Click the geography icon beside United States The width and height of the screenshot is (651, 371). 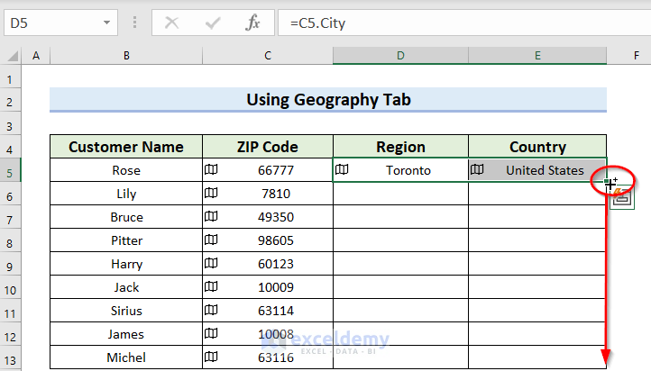tap(477, 169)
